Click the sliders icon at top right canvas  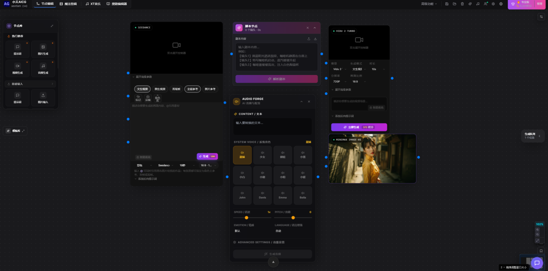point(541,17)
